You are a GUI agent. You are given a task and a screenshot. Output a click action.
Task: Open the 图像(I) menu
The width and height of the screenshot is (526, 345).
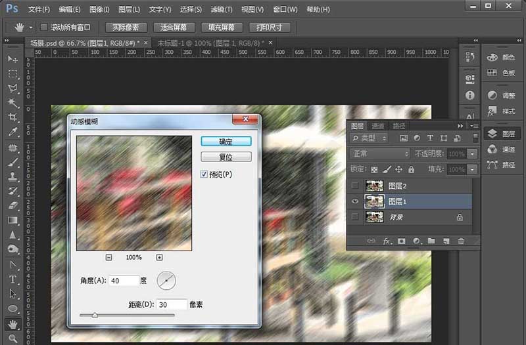click(x=99, y=9)
